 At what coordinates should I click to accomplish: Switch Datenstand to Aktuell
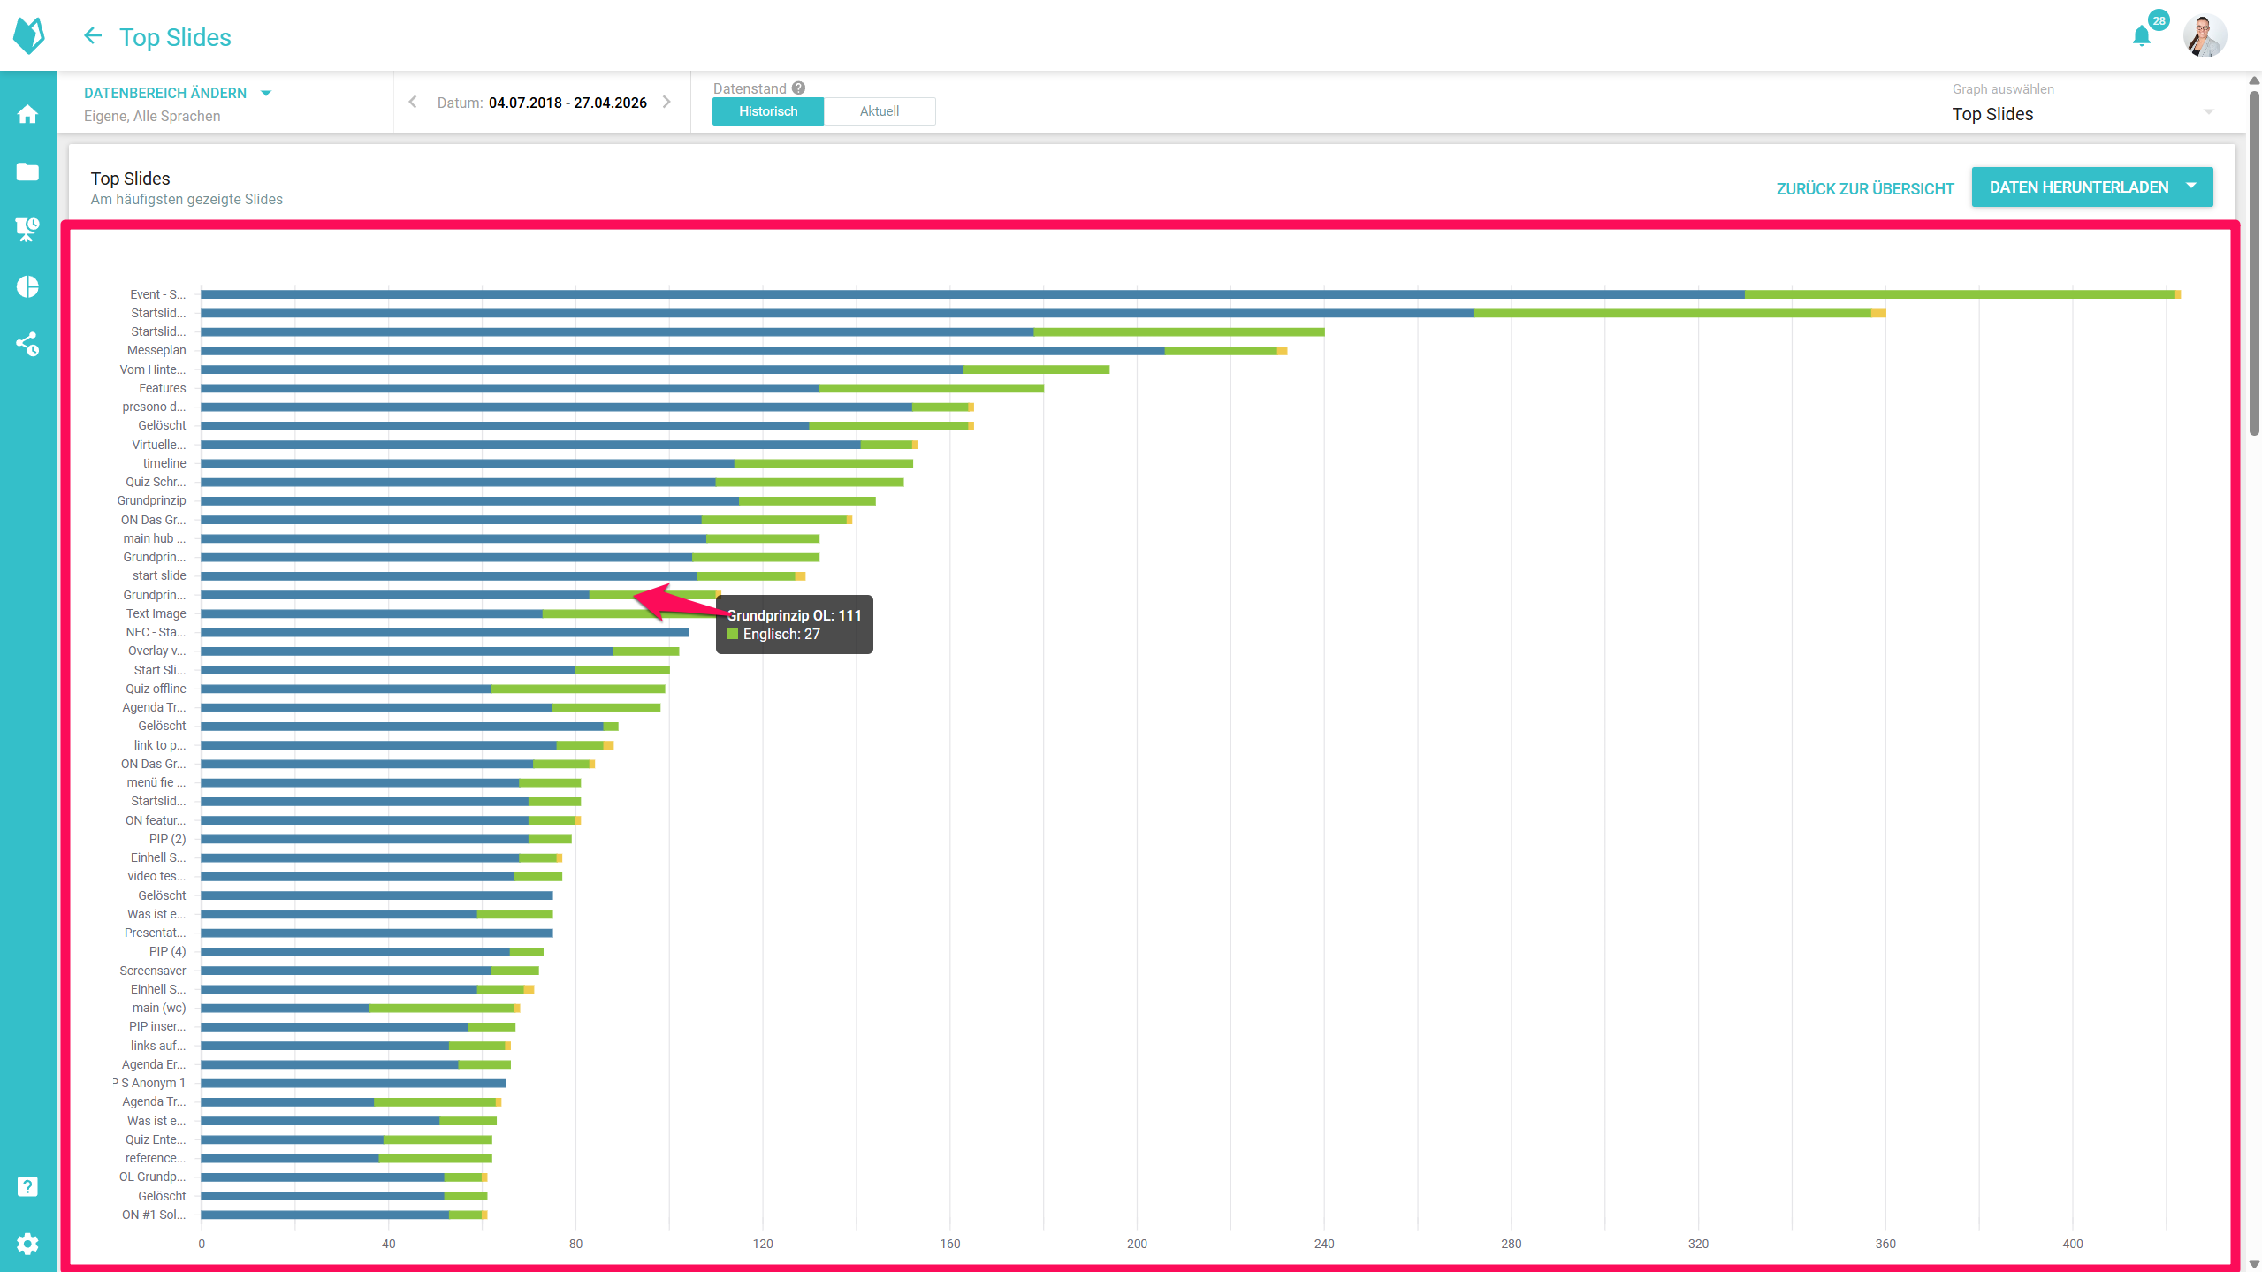pyautogui.click(x=879, y=111)
